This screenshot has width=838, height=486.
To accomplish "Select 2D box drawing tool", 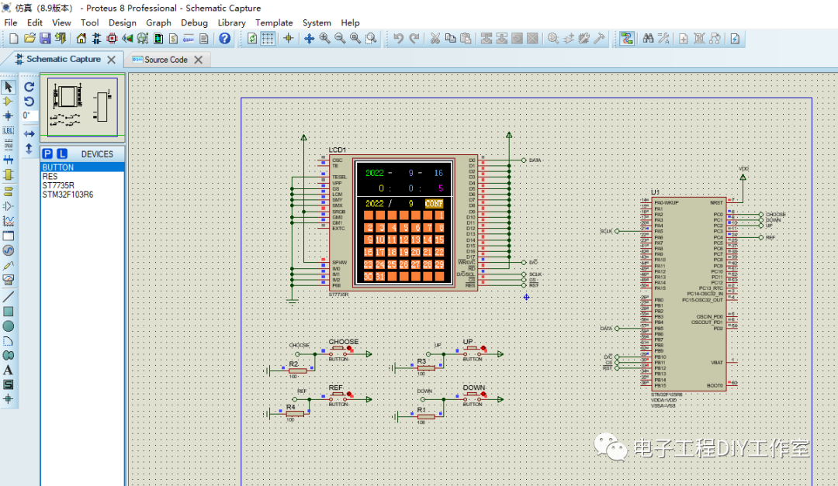I will coord(8,312).
